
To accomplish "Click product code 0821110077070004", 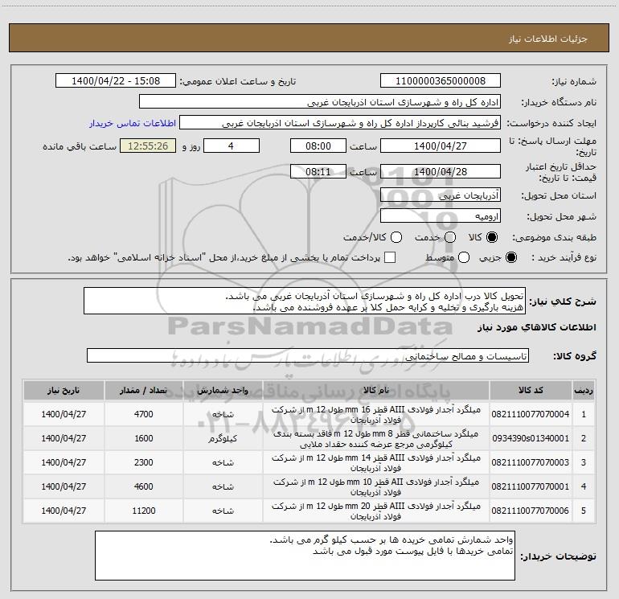I will pyautogui.click(x=531, y=414).
